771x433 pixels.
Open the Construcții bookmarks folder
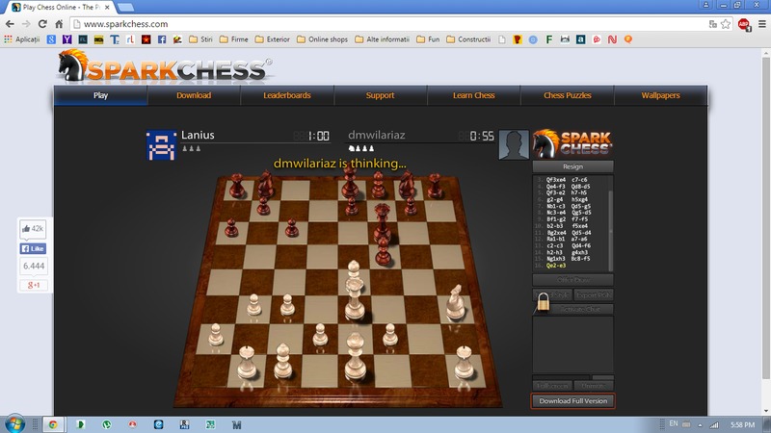[468, 39]
